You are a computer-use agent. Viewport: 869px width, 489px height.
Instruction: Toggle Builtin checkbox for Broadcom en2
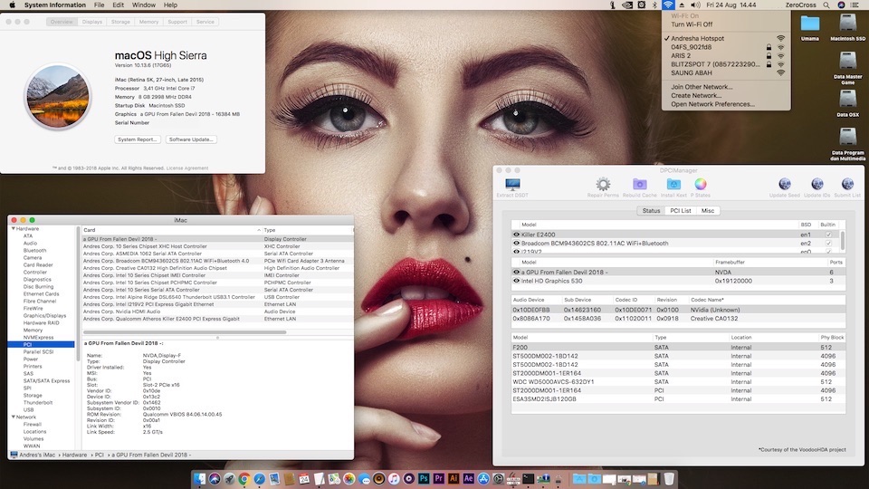[828, 244]
